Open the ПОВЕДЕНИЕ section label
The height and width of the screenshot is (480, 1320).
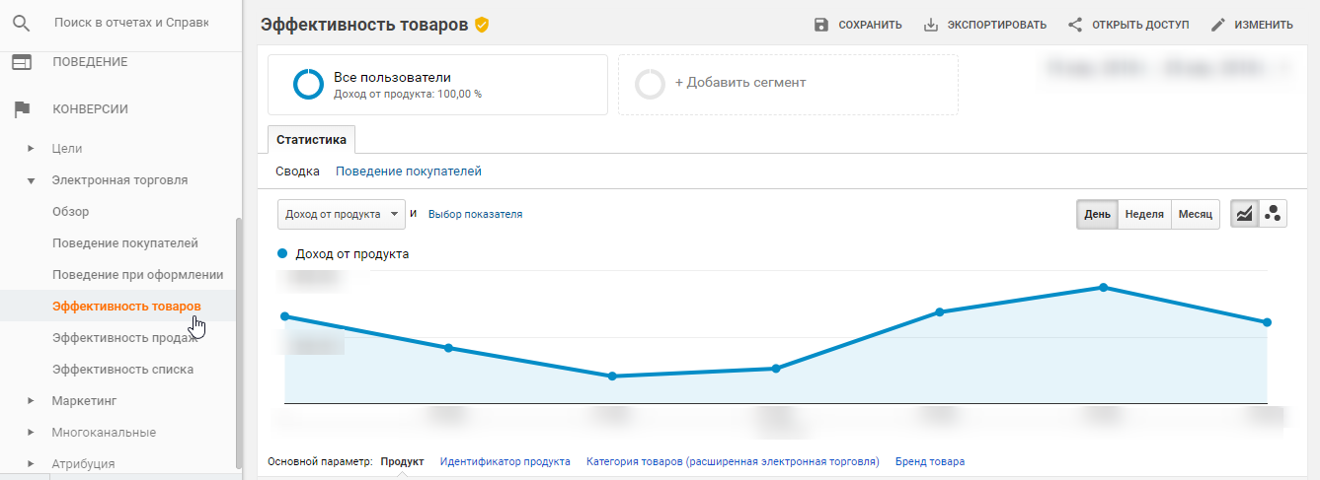pos(90,62)
